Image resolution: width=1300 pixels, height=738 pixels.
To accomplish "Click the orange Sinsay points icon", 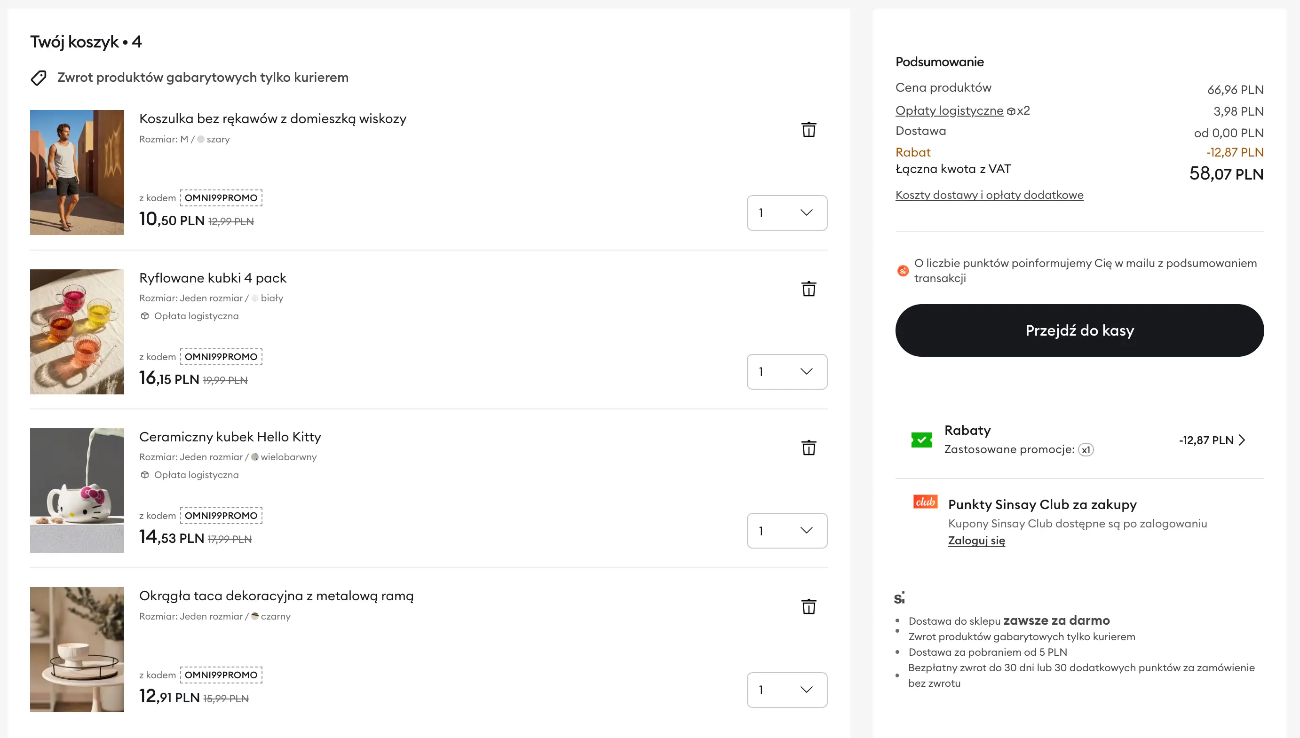I will pos(903,271).
